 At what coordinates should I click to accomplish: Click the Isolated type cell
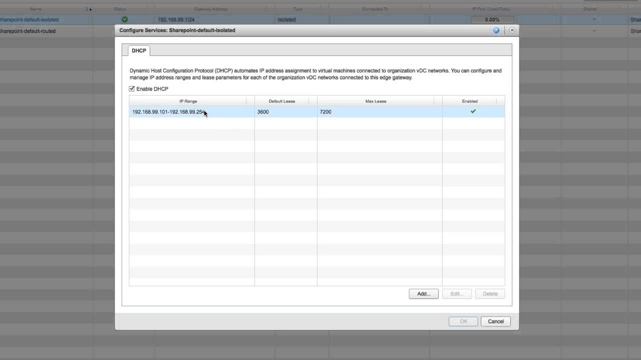[286, 19]
